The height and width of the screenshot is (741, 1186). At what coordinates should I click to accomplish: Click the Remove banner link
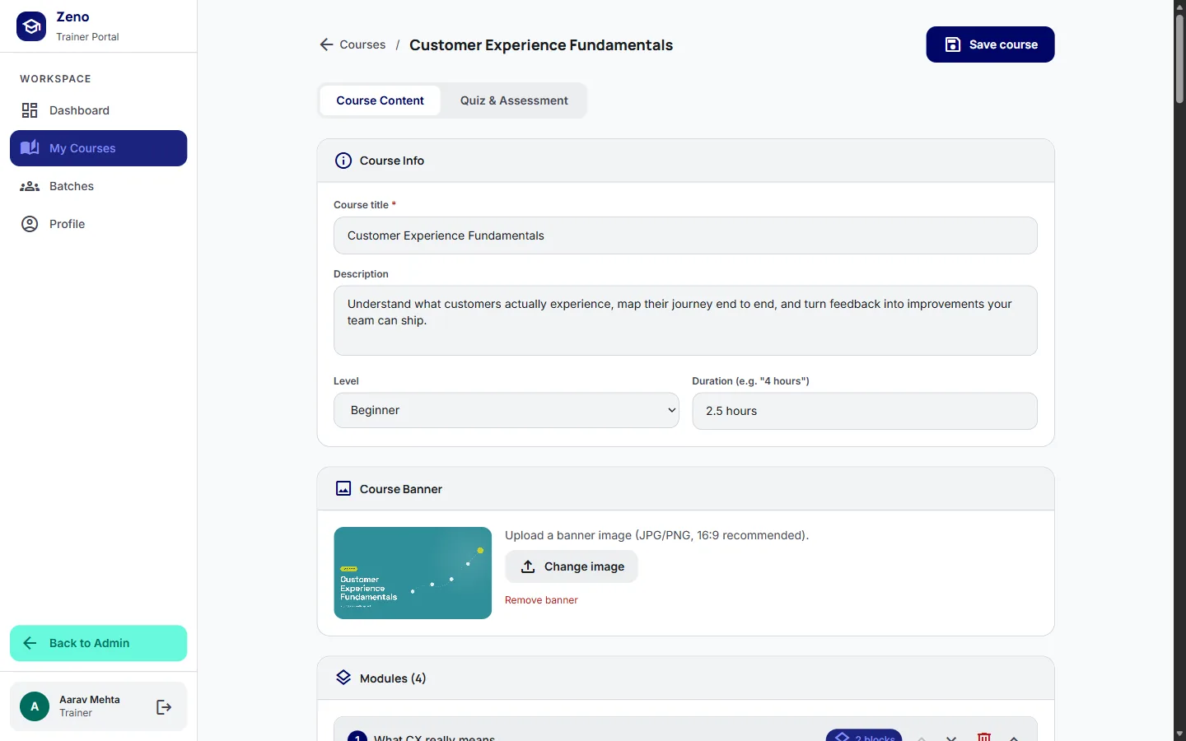pos(541,600)
